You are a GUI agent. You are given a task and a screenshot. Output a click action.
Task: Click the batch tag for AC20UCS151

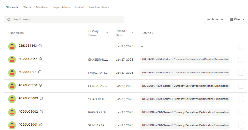click(185, 73)
